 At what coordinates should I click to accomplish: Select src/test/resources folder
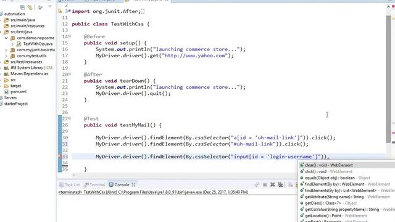(26, 62)
